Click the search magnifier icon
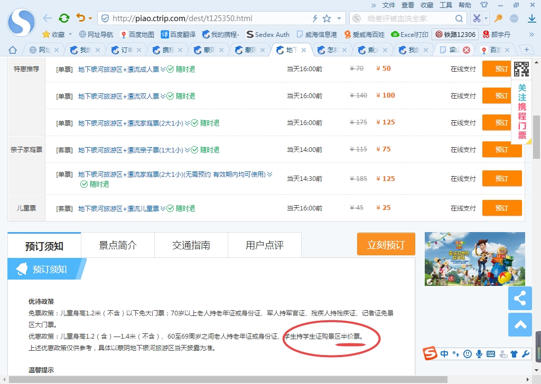The image size is (541, 384). click(459, 18)
